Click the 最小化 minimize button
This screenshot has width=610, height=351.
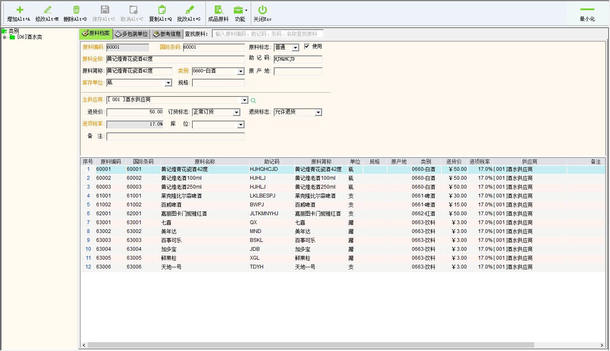[587, 14]
